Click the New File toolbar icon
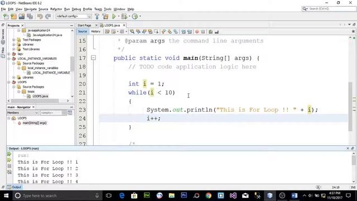The width and height of the screenshot is (357, 201). coord(6,16)
